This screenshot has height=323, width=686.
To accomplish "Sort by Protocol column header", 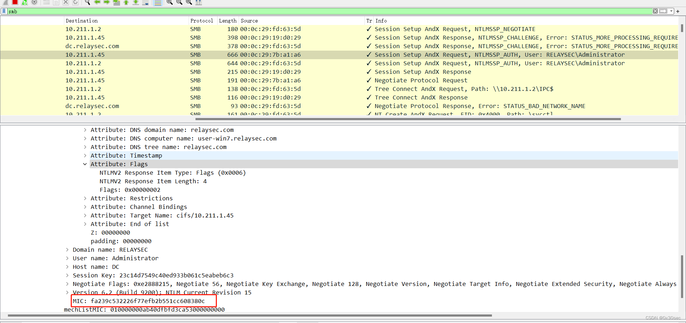I will 203,21.
